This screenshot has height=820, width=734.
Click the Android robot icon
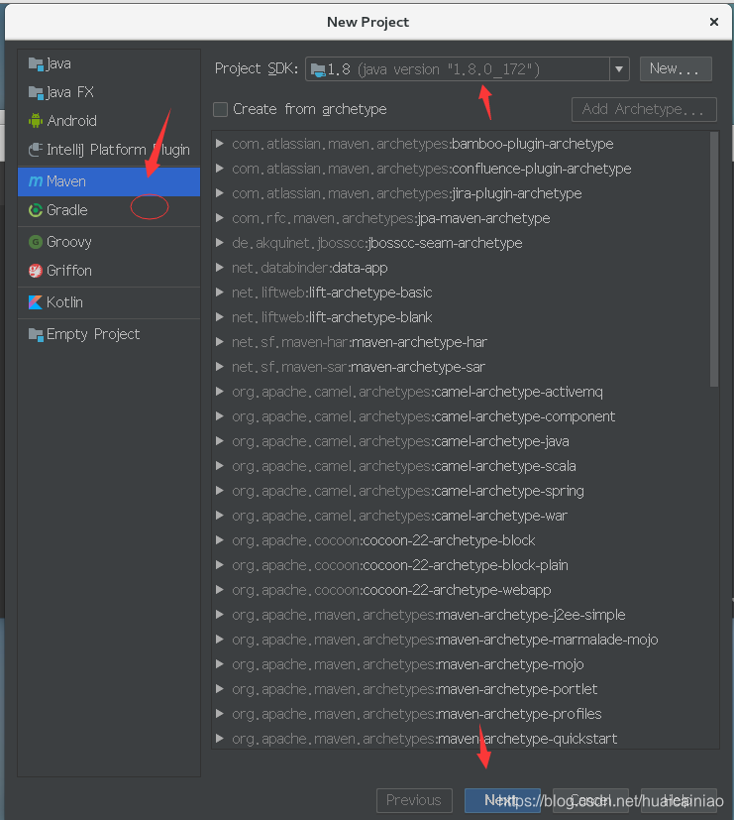click(36, 121)
